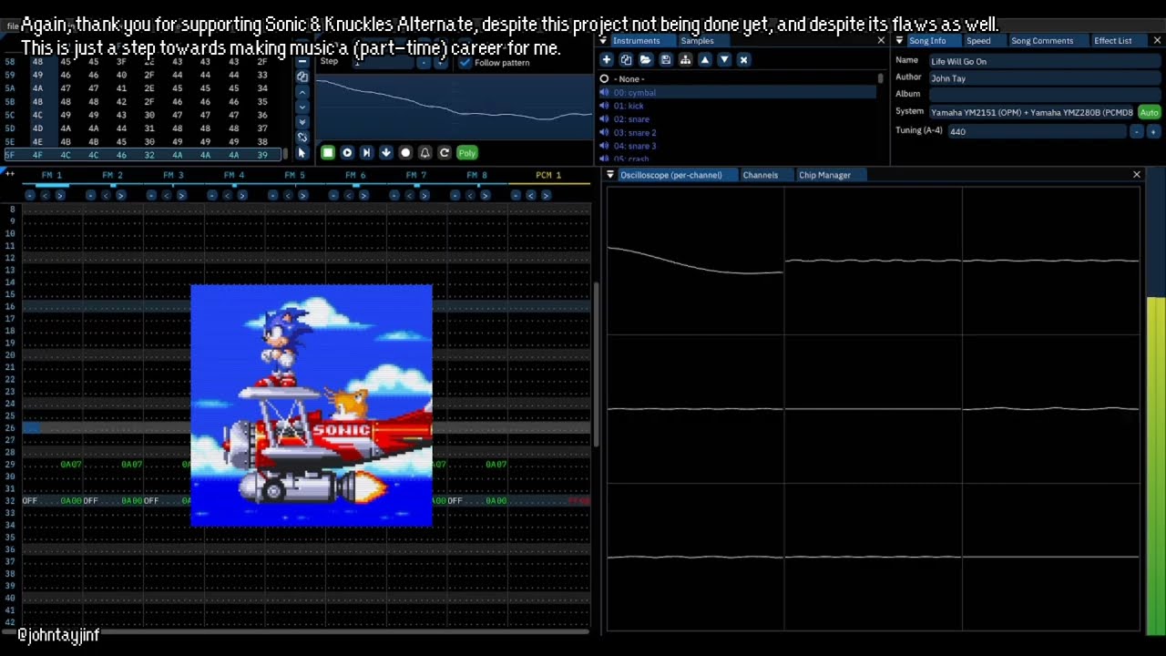Move the current order up
The width and height of the screenshot is (1166, 656).
[x=302, y=92]
